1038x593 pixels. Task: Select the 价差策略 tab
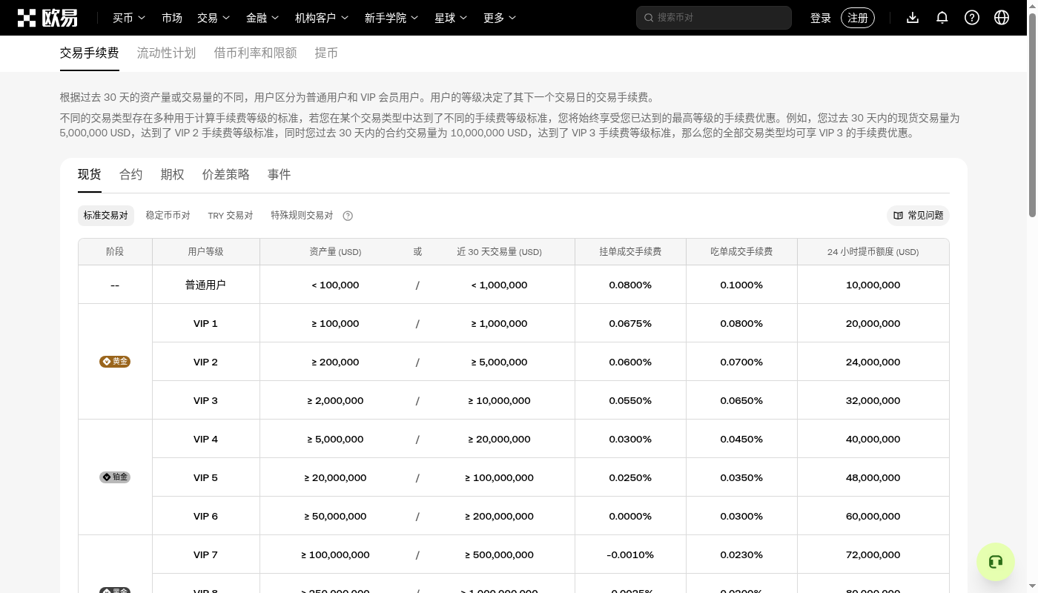tap(226, 175)
